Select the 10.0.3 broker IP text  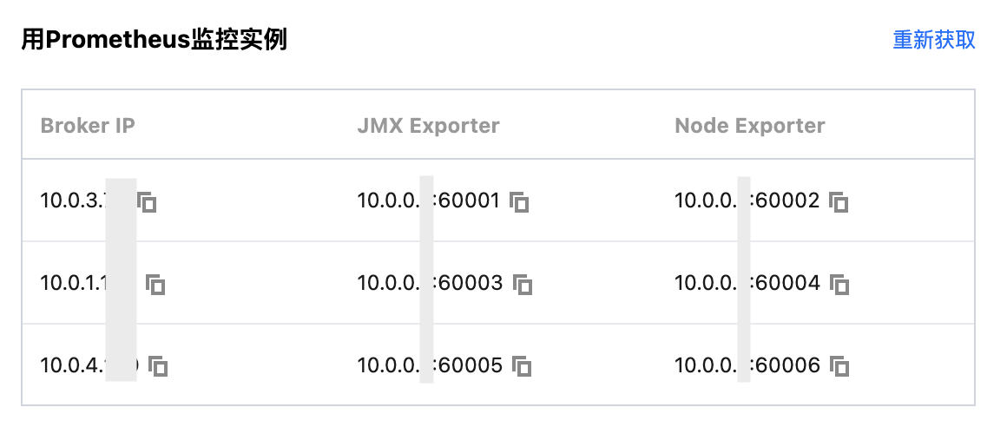(x=87, y=201)
